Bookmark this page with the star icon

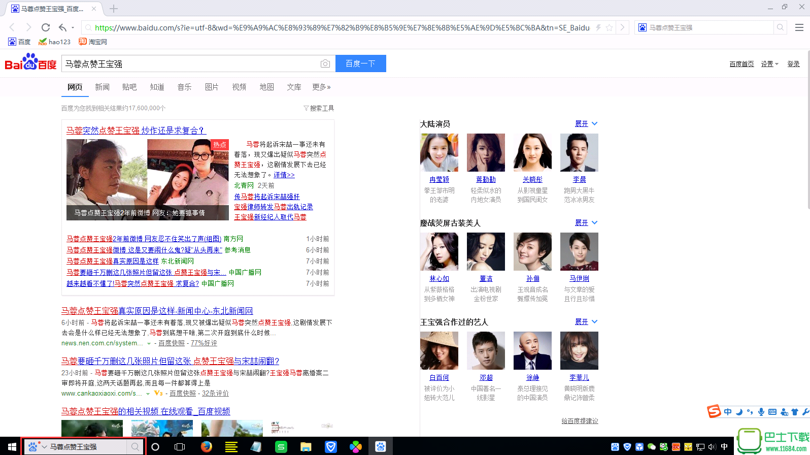[609, 27]
